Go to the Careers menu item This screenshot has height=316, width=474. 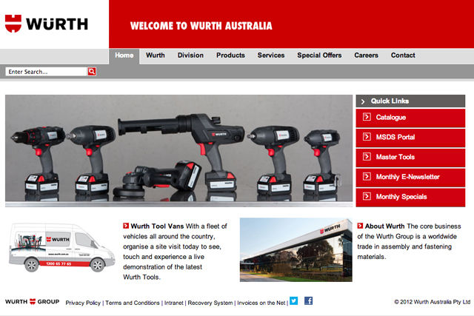(366, 56)
